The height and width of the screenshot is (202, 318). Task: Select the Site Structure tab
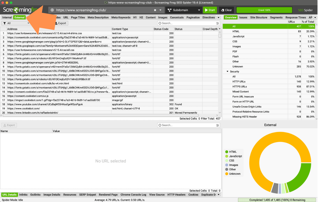[259, 17]
